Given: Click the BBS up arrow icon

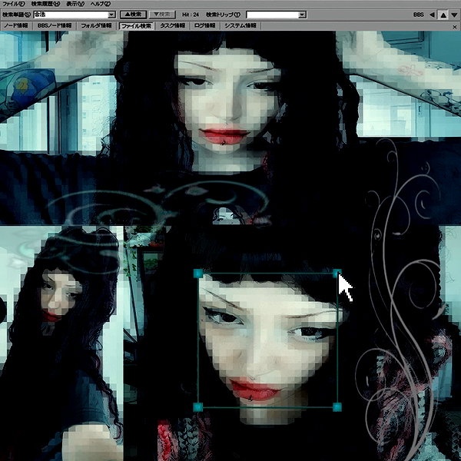Looking at the screenshot, I should pyautogui.click(x=443, y=15).
